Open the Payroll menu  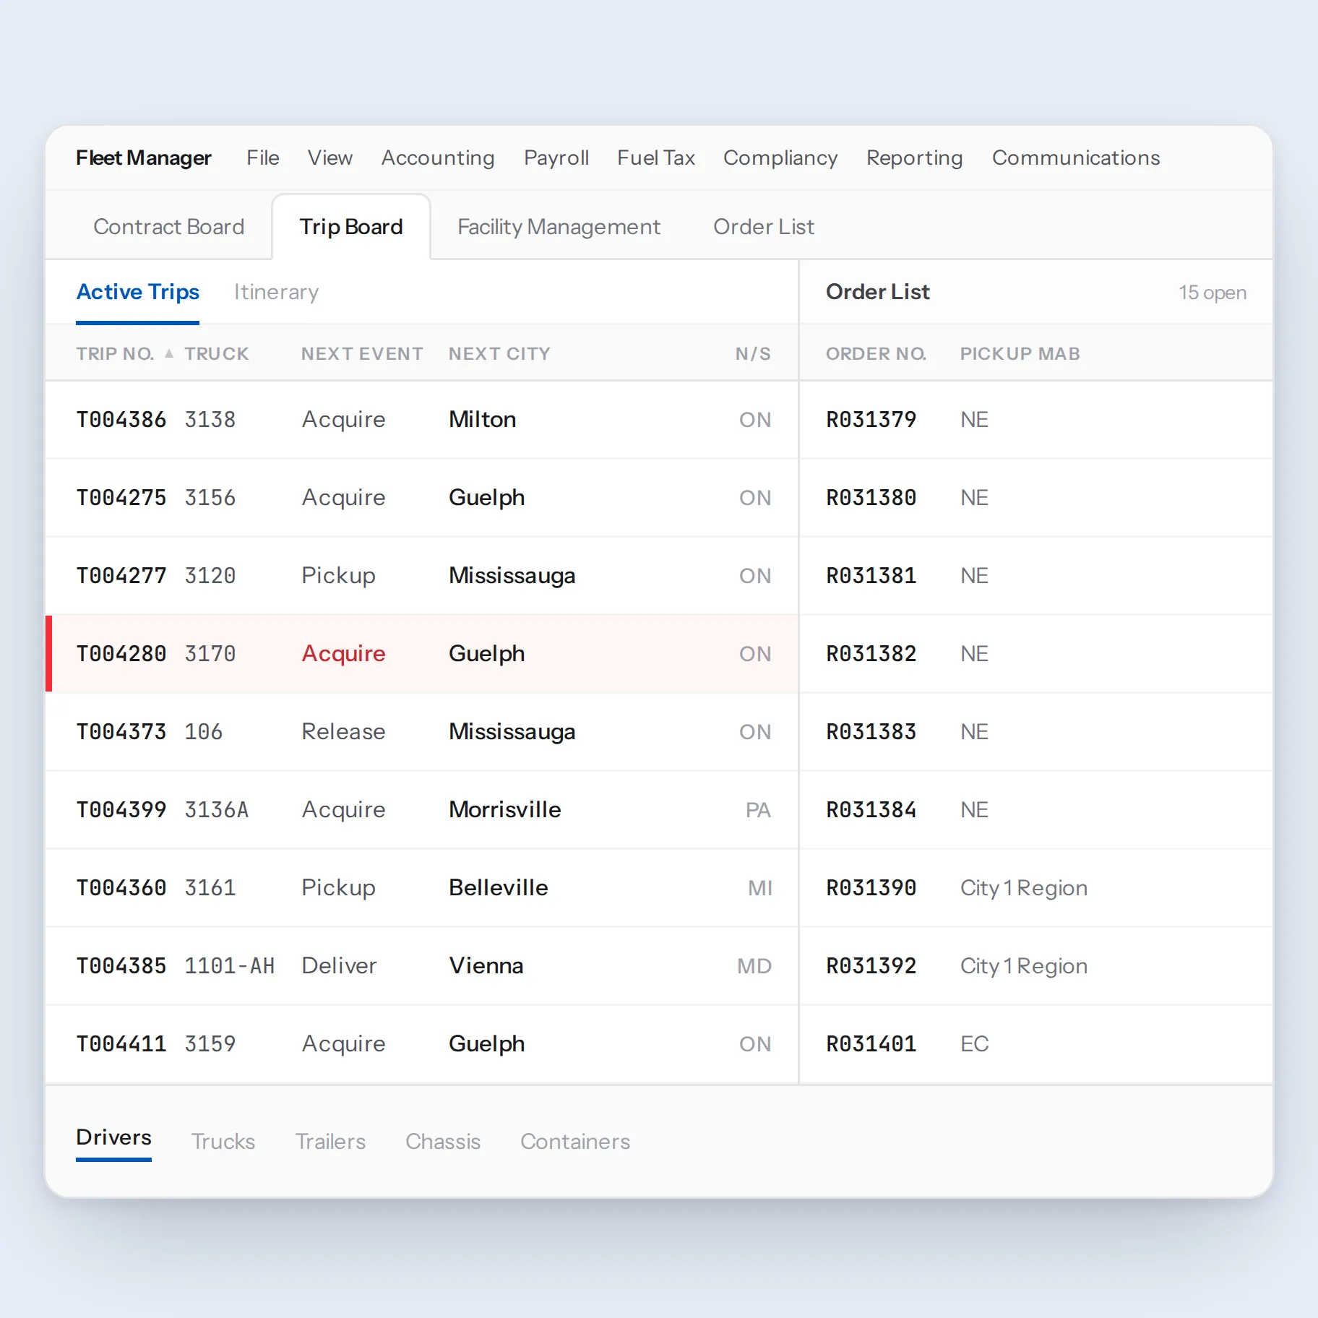(556, 158)
